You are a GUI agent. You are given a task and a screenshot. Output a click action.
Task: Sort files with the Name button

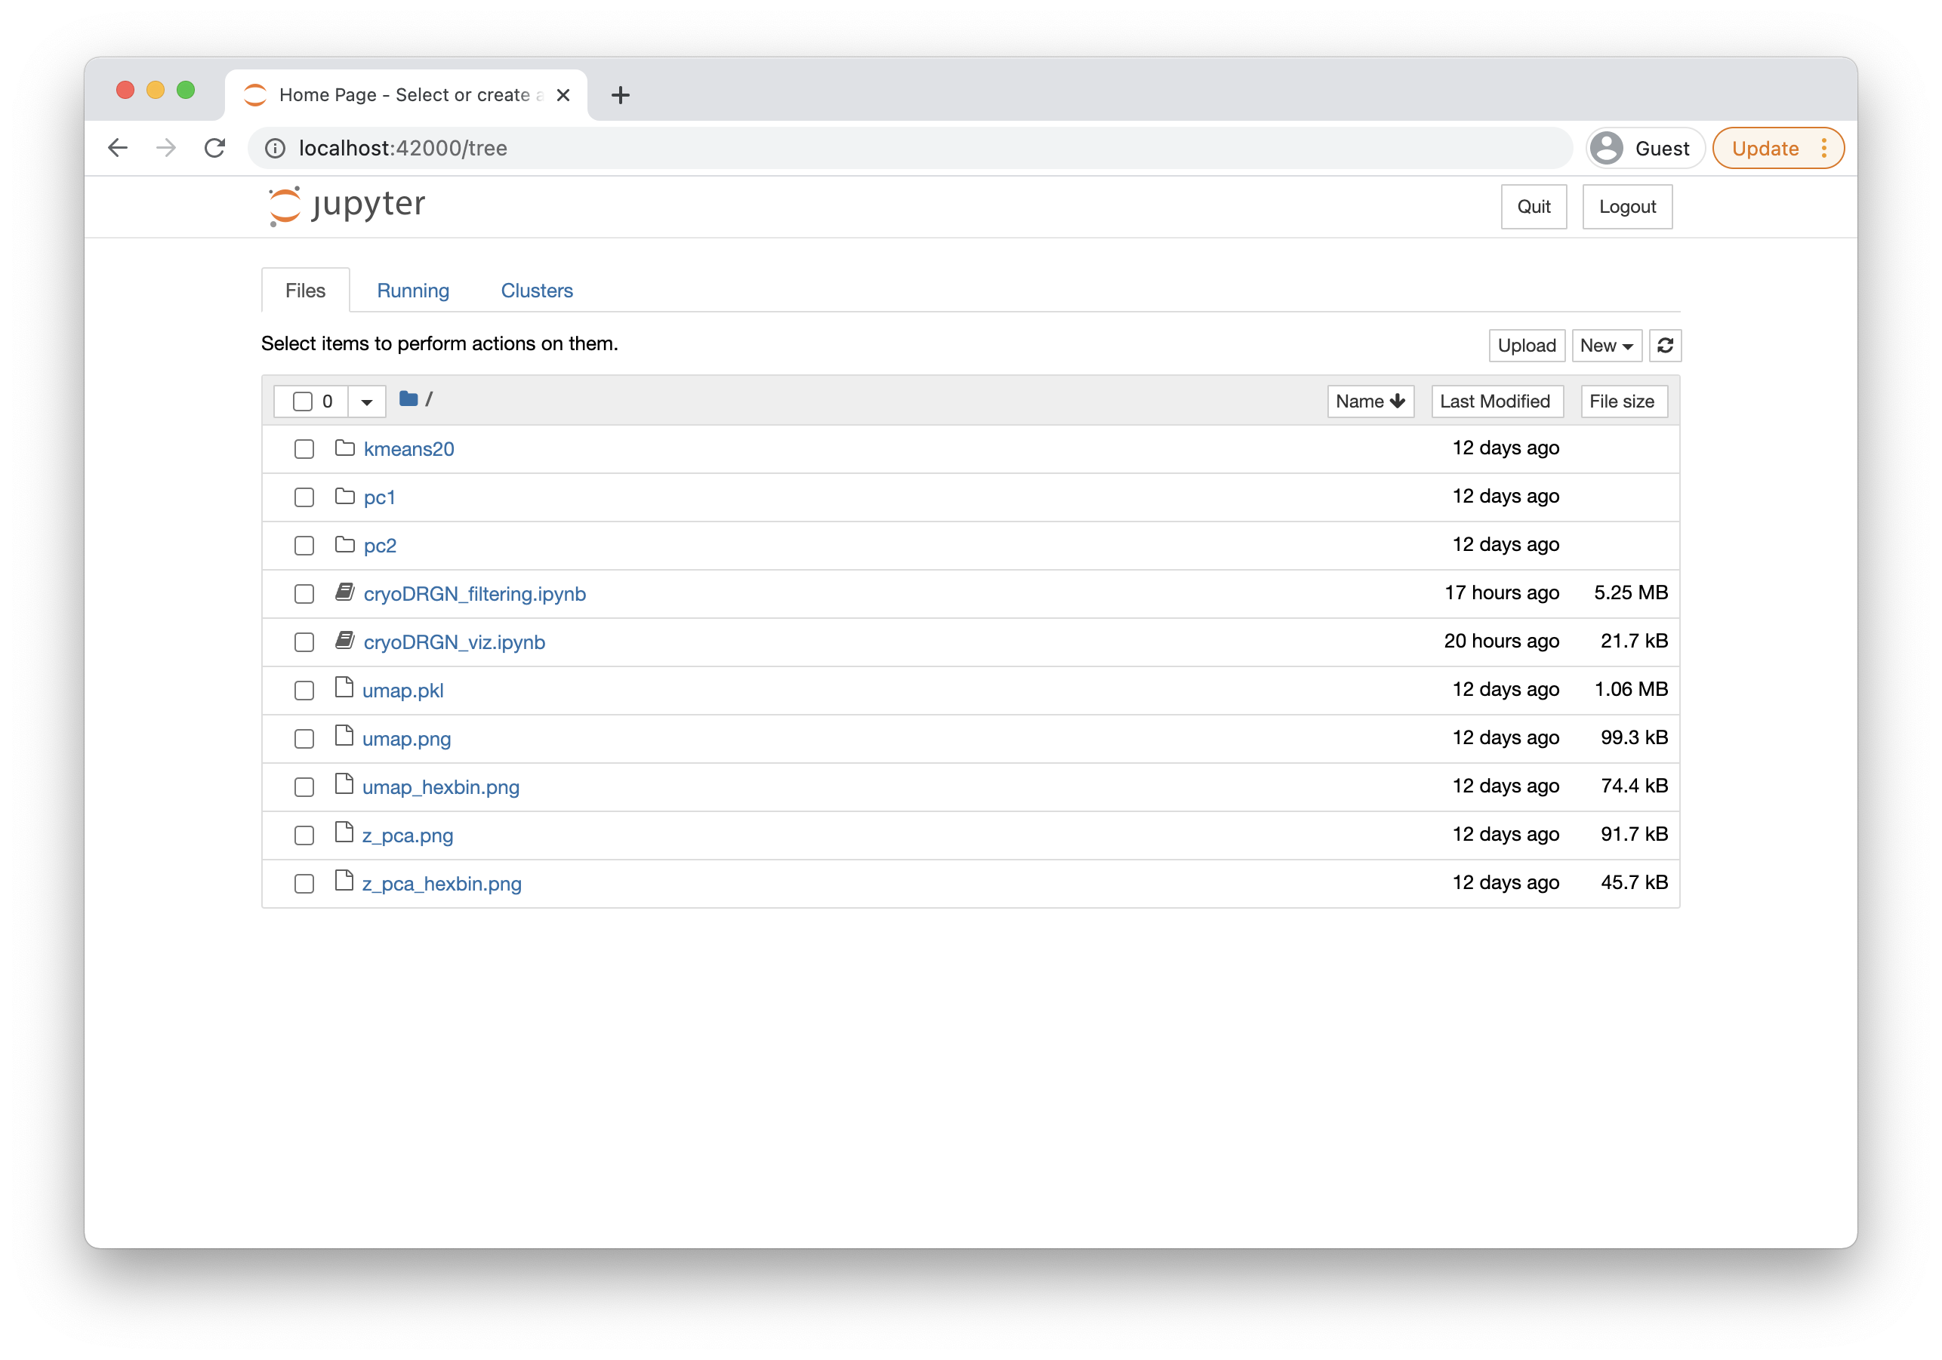(x=1370, y=402)
